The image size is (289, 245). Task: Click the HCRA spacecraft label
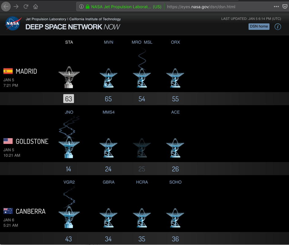142,182
